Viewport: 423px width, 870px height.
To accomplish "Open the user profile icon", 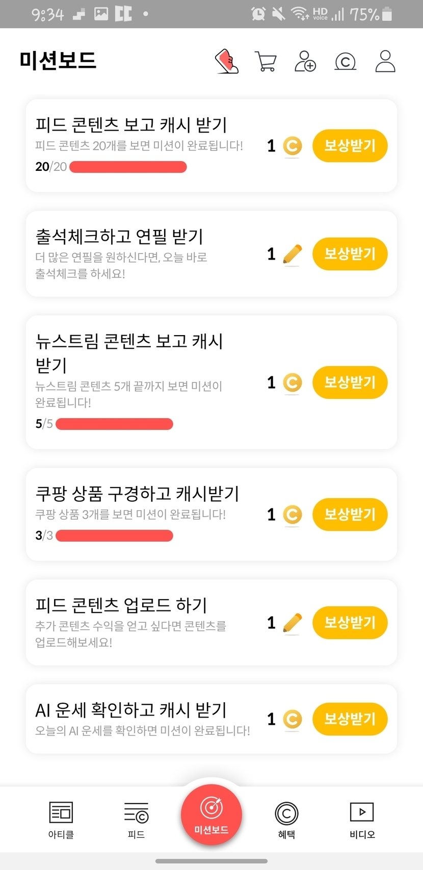I will click(385, 62).
